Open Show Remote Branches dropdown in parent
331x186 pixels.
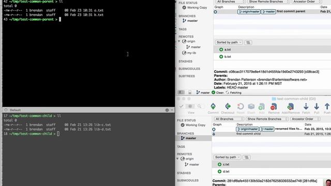tap(268, 2)
